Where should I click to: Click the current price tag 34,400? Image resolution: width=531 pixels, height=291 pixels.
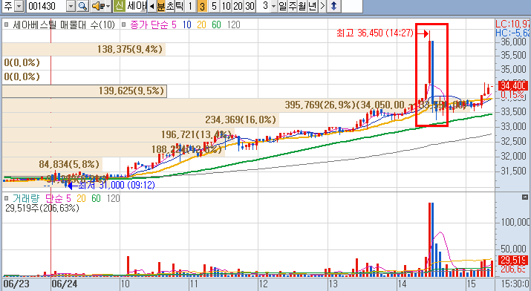click(x=513, y=85)
